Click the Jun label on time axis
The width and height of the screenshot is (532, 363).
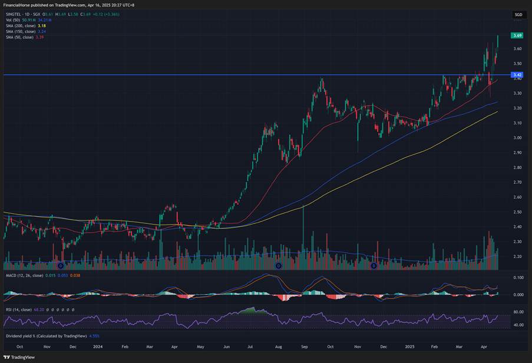226,346
